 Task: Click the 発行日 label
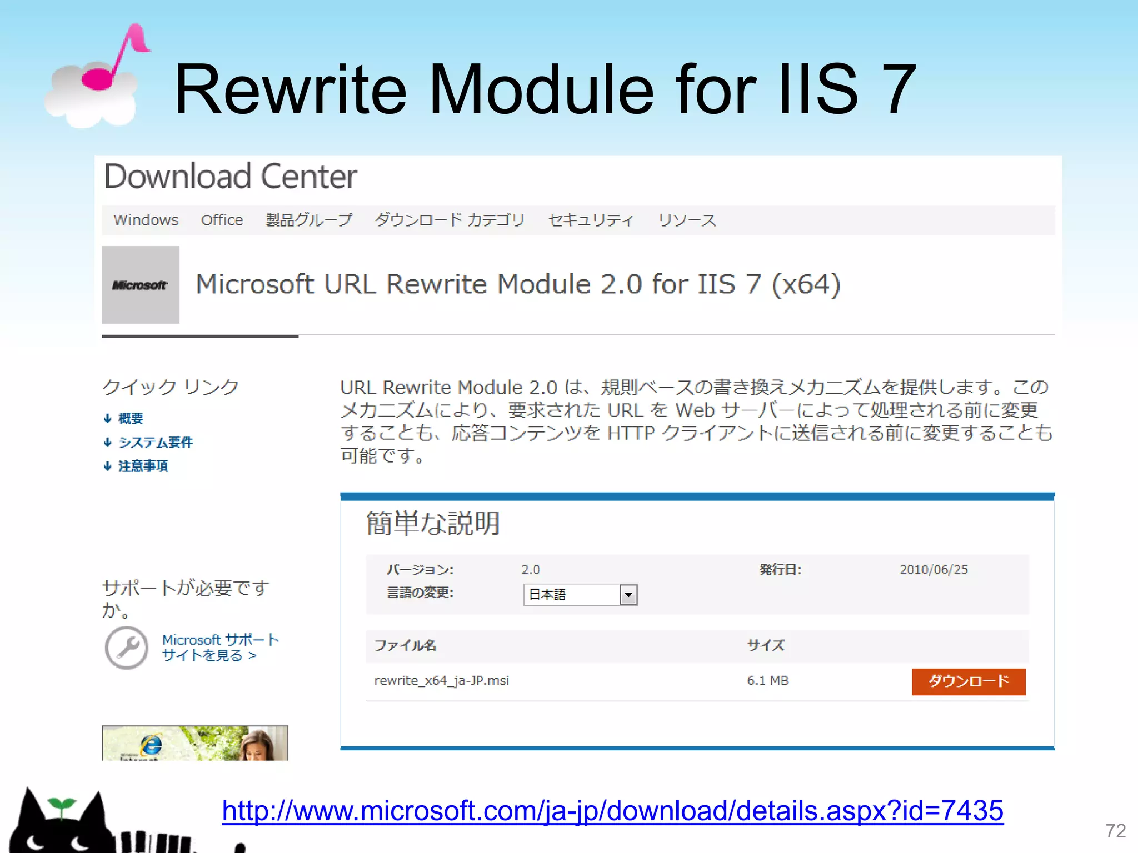781,570
